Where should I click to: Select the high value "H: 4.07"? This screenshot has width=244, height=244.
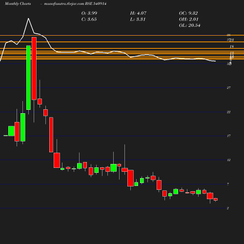138,13
